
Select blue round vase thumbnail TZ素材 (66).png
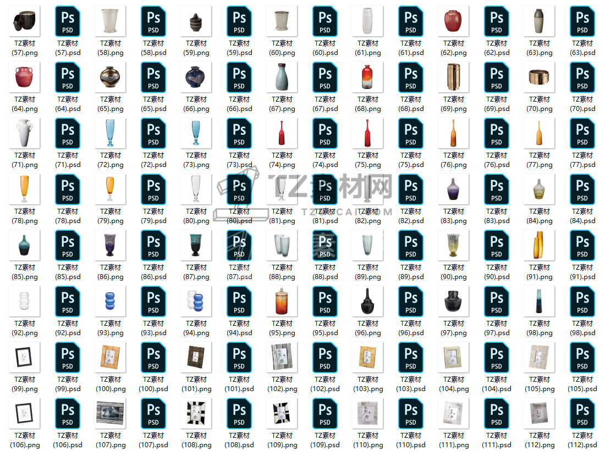pyautogui.click(x=196, y=77)
